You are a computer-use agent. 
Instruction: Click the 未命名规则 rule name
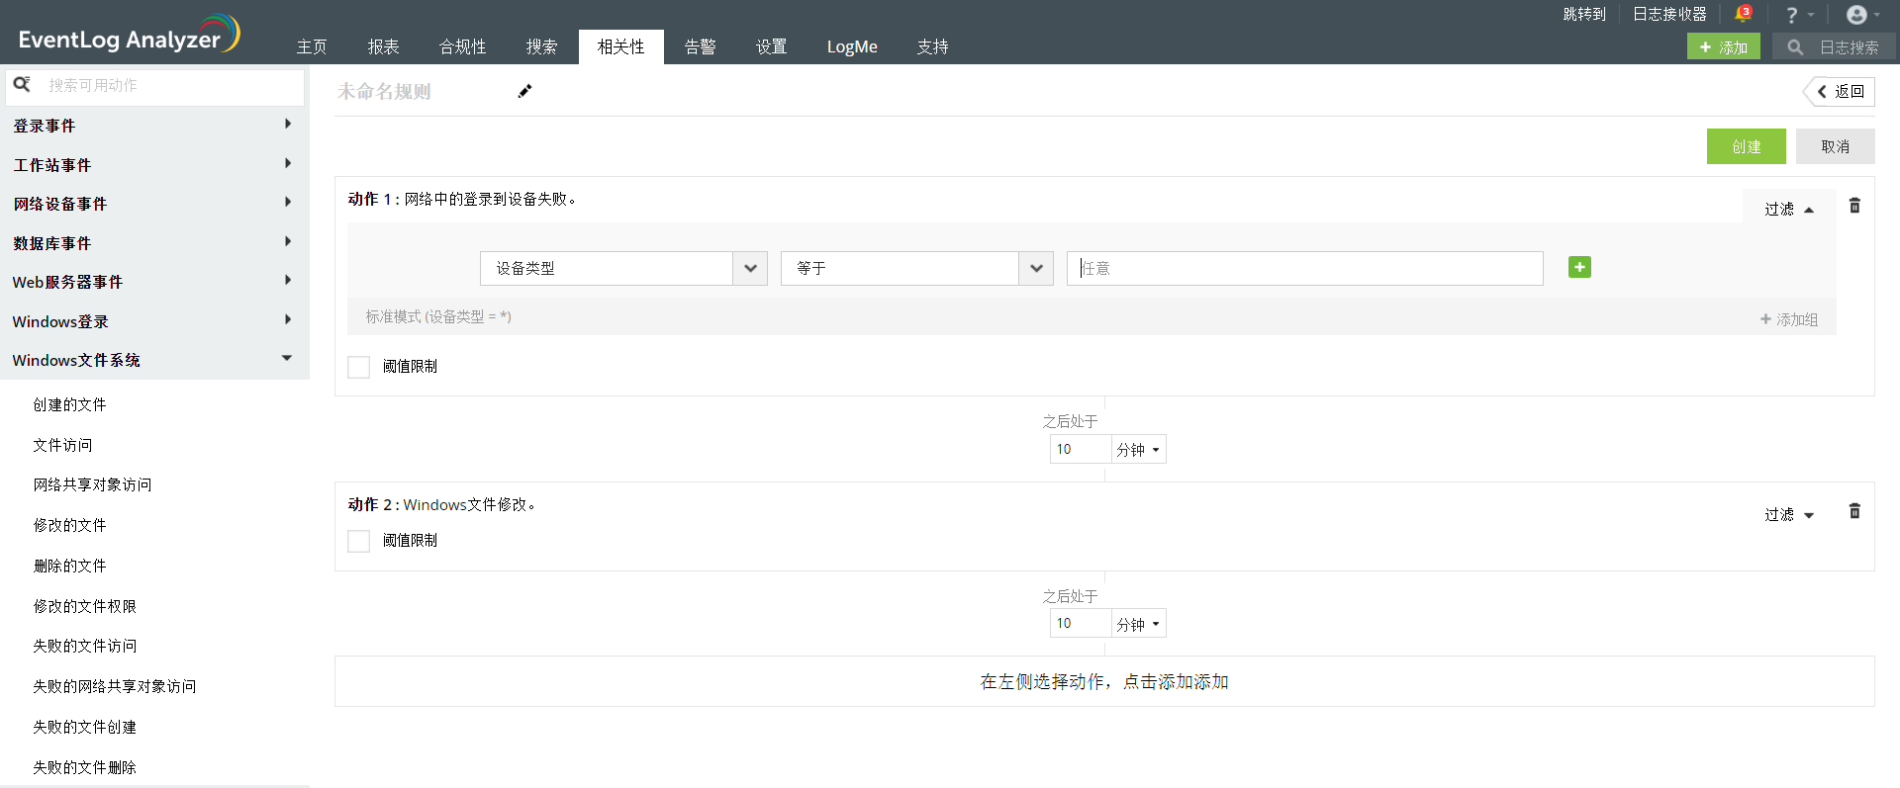click(x=384, y=91)
